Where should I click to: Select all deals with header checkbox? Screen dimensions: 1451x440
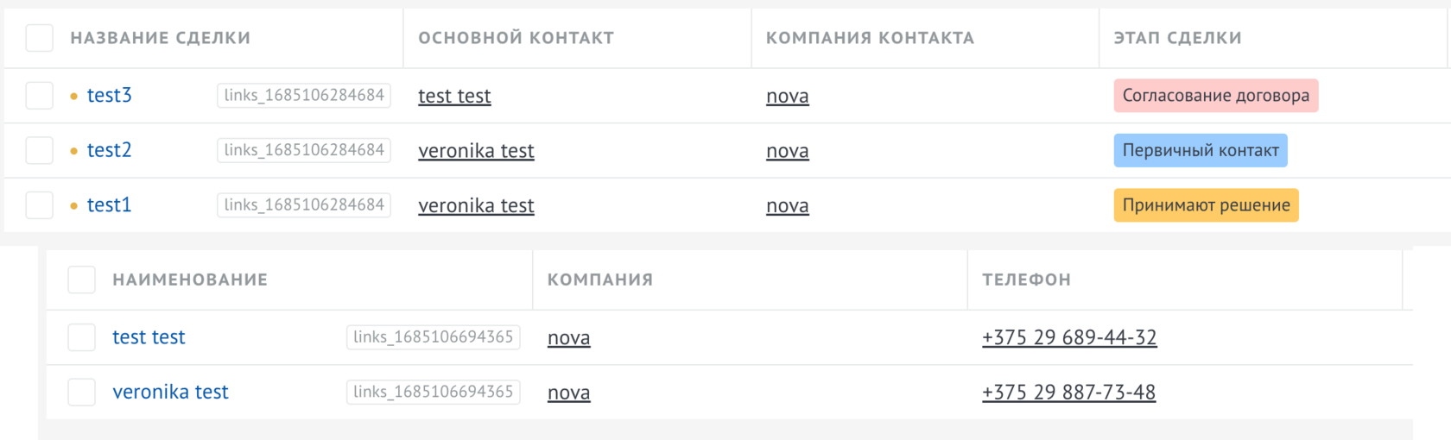coord(40,38)
